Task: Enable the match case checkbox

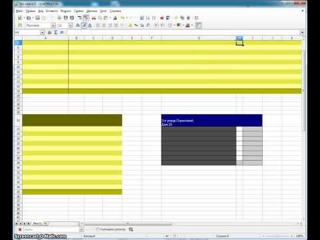Action: pos(97,229)
